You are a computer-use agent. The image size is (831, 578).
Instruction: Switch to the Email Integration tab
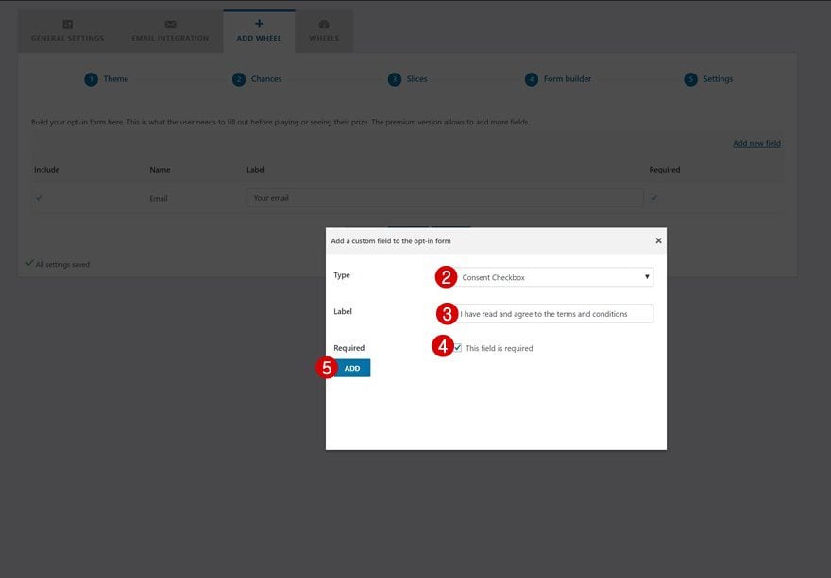pos(170,31)
